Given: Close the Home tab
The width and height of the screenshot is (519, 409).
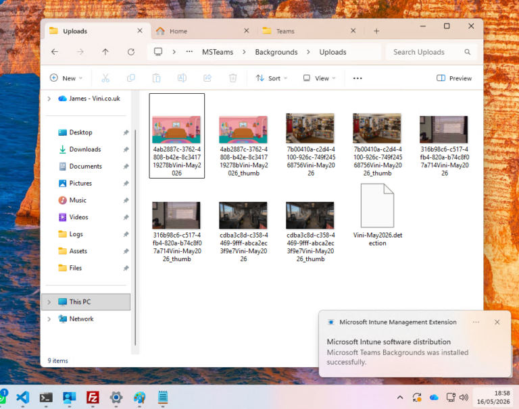Looking at the screenshot, I should [247, 31].
